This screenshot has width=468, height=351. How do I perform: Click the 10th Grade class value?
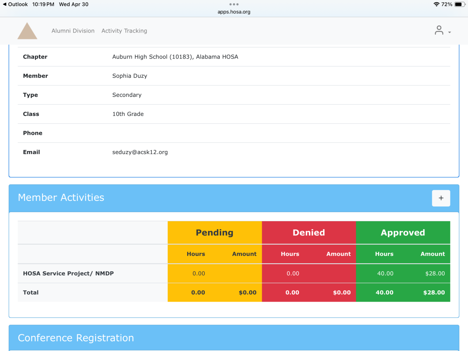pyautogui.click(x=128, y=114)
